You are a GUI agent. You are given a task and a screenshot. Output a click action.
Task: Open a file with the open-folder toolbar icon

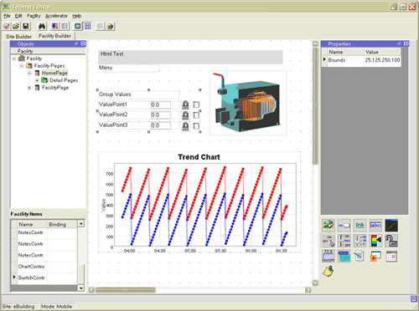tap(16, 26)
